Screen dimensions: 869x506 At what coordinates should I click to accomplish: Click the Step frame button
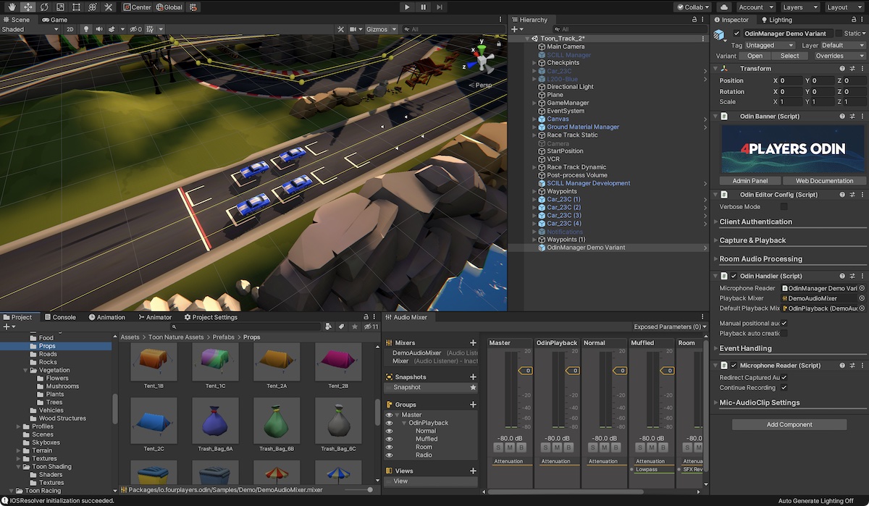click(440, 7)
